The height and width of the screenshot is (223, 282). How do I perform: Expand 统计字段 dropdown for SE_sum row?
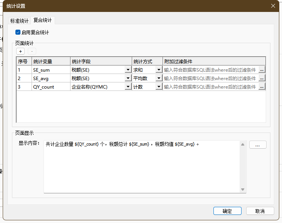pyautogui.click(x=128, y=70)
